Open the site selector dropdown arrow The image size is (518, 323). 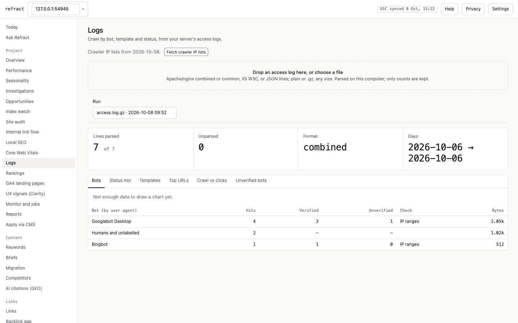tap(83, 9)
